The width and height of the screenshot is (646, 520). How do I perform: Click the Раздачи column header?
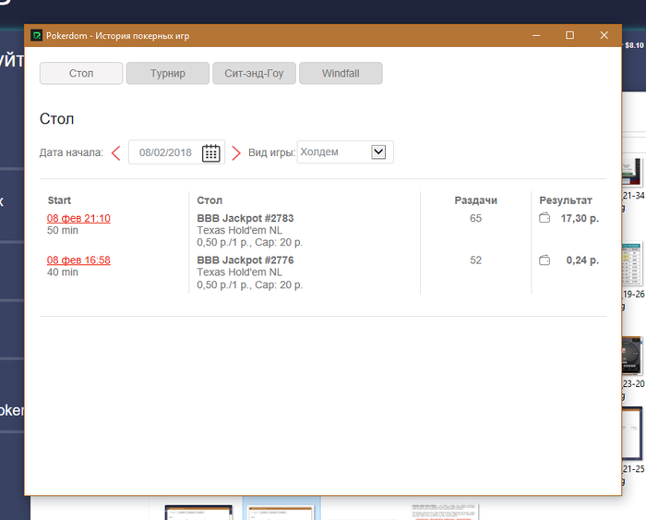coord(475,200)
